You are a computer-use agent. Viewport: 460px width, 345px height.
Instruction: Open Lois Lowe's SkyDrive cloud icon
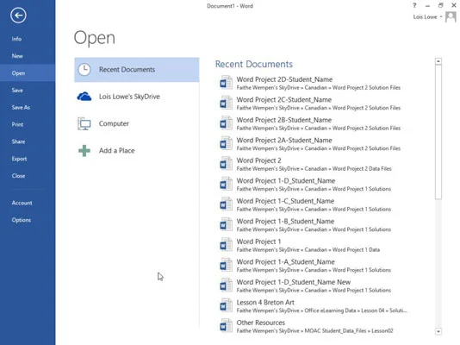pyautogui.click(x=84, y=97)
